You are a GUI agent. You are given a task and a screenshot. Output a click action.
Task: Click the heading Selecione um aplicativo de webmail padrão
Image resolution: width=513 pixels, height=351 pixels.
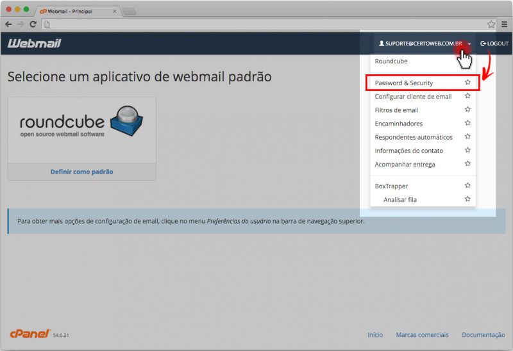139,77
